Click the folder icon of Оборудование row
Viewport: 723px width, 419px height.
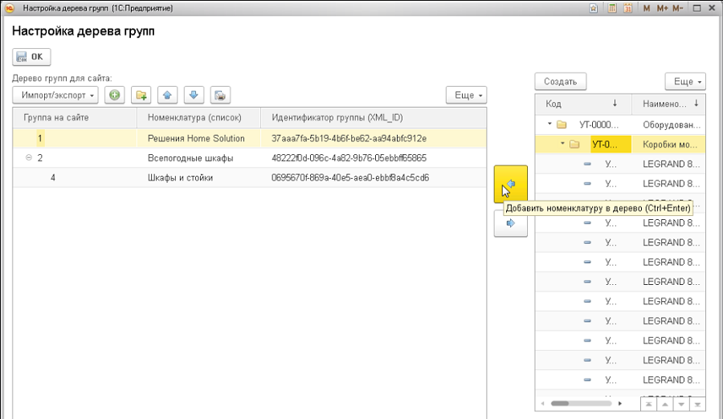point(562,124)
